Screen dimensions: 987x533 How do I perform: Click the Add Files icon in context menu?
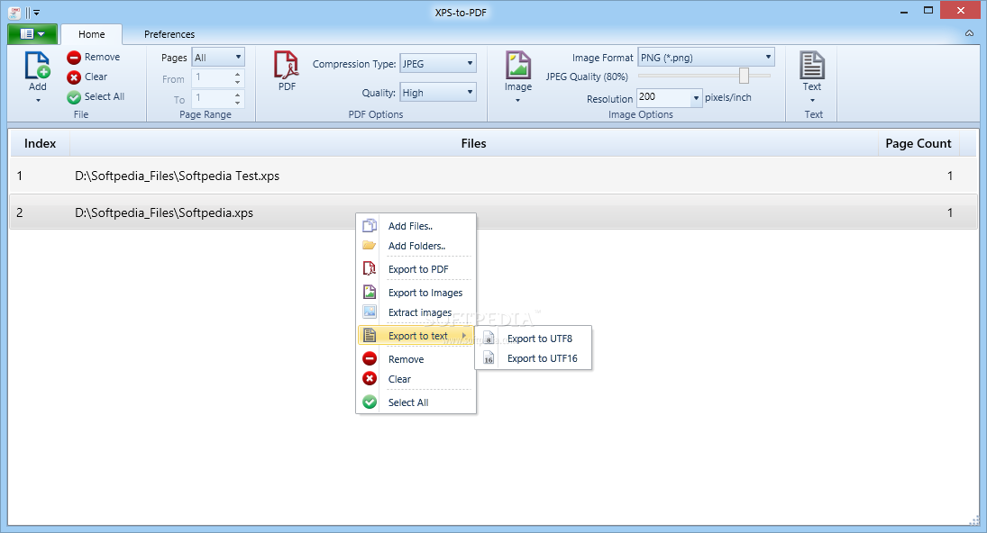tap(370, 226)
